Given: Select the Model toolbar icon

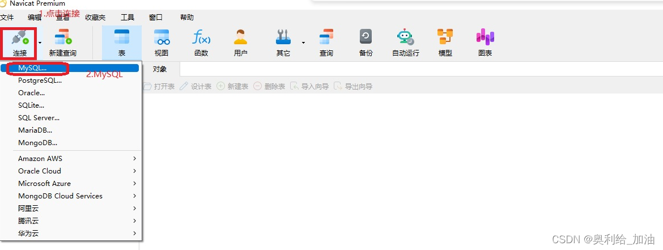Looking at the screenshot, I should tap(445, 37).
